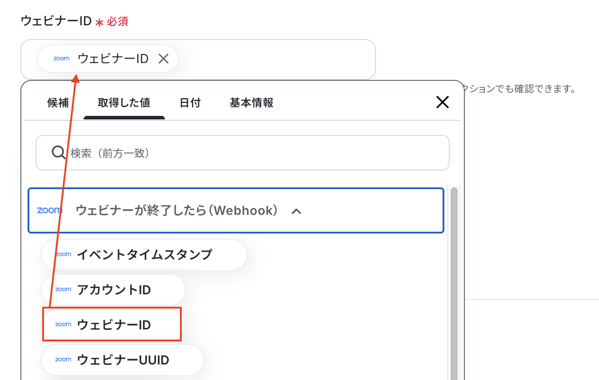Click the Zoom icon beside ウェビナーUUID
599x380 pixels.
(x=63, y=360)
